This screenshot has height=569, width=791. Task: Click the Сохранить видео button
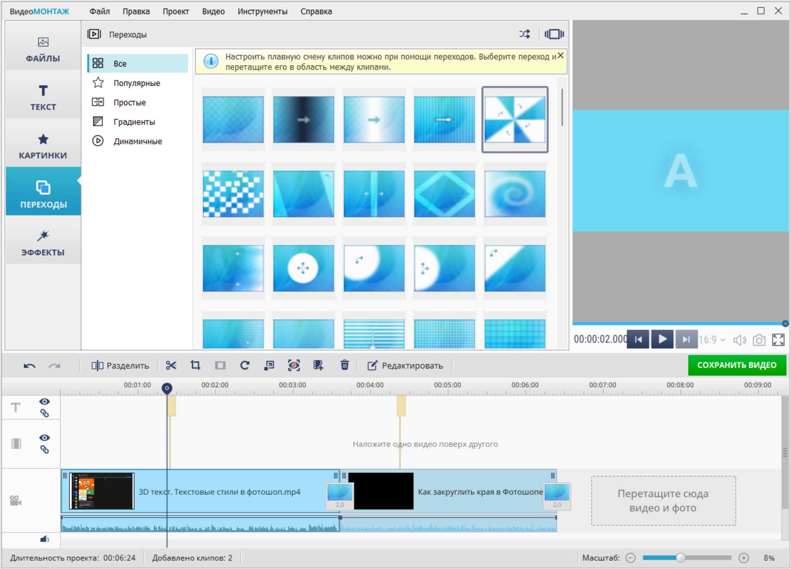pyautogui.click(x=737, y=365)
